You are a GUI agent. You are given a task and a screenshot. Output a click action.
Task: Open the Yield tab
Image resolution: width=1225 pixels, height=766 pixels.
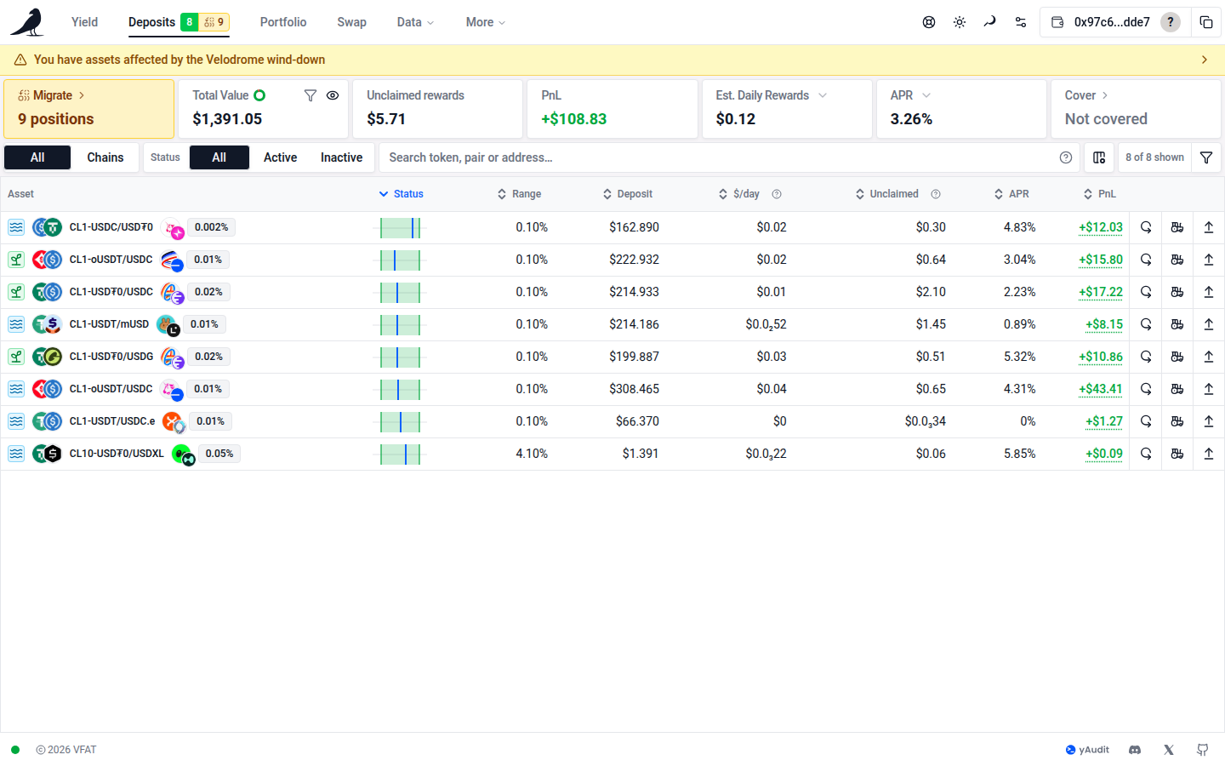click(x=84, y=22)
